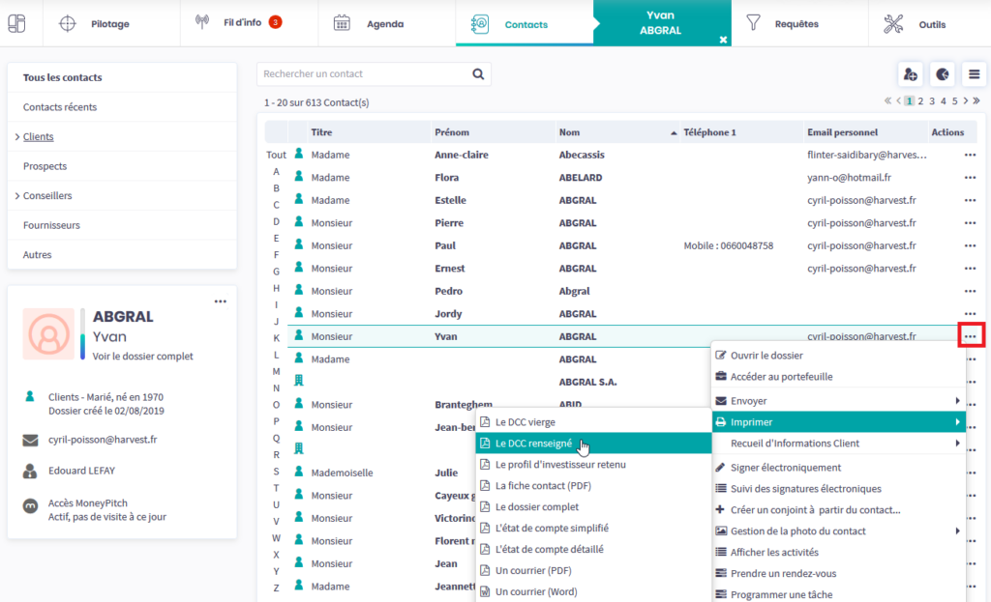
Task: Expand the Conseillers category
Action: [x=18, y=196]
